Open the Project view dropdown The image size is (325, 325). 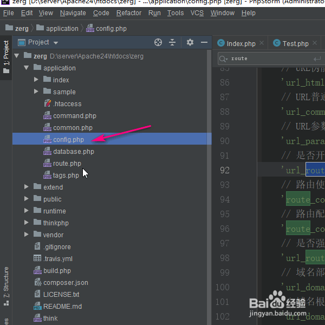pyautogui.click(x=55, y=43)
